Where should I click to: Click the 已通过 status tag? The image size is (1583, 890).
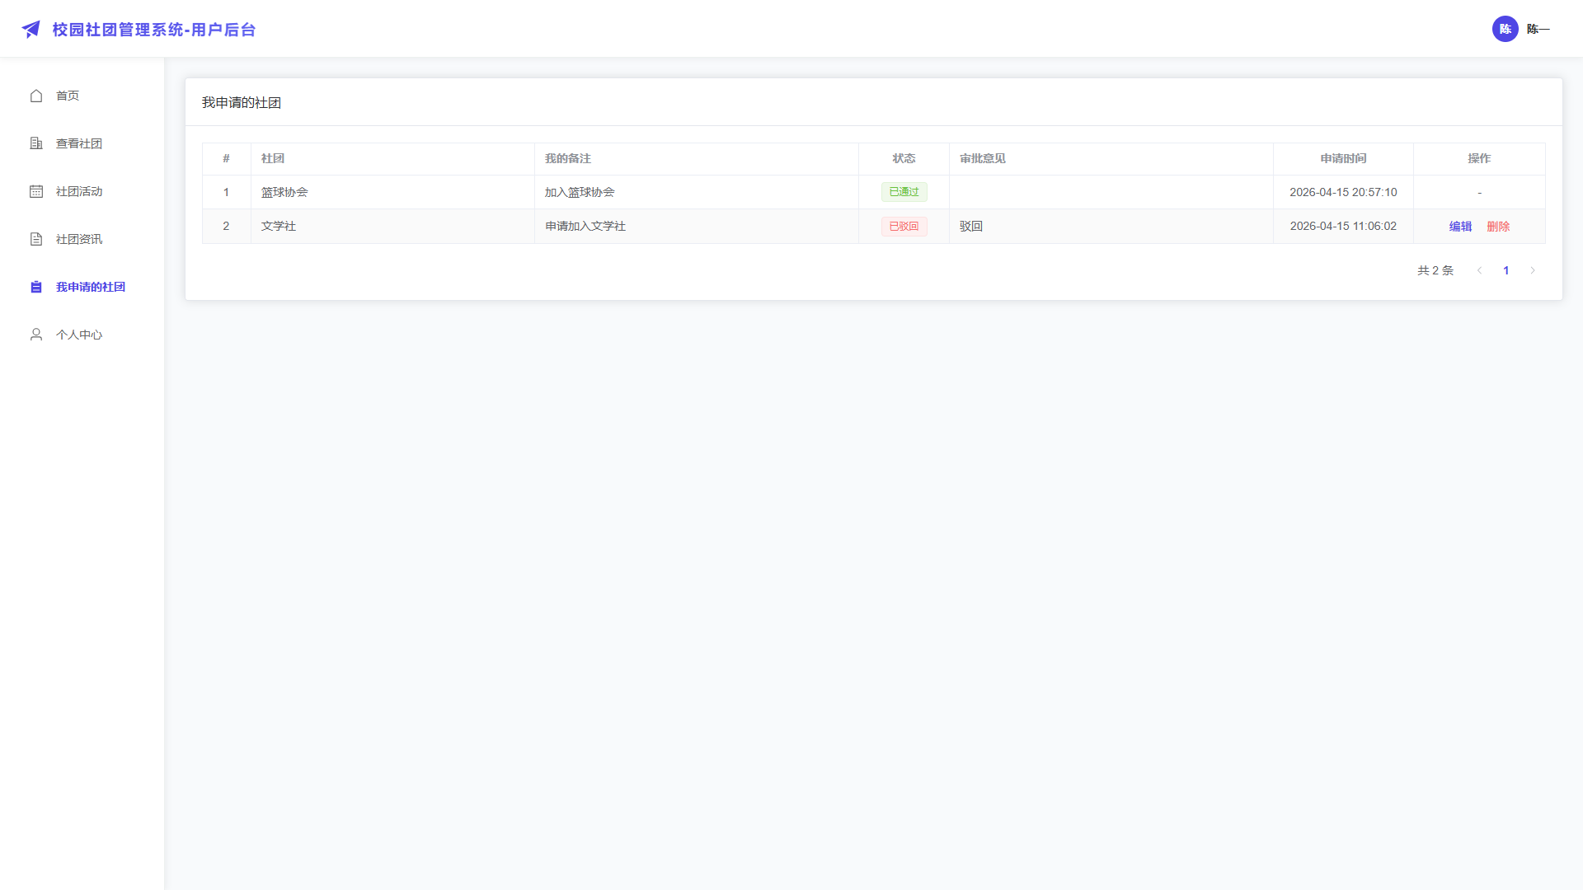tap(904, 192)
